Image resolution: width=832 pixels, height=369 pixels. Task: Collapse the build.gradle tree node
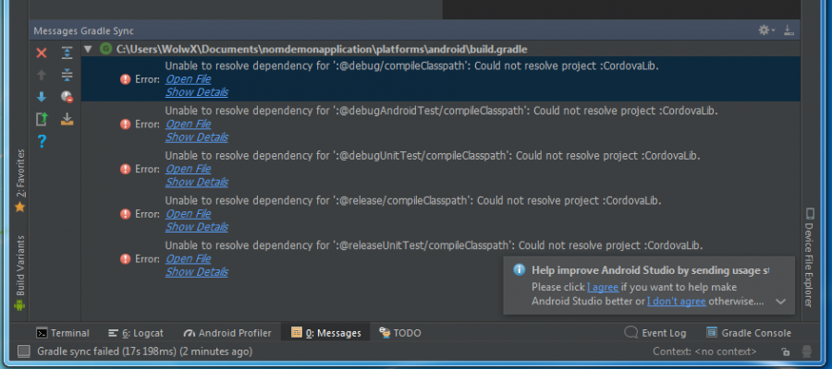[88, 49]
